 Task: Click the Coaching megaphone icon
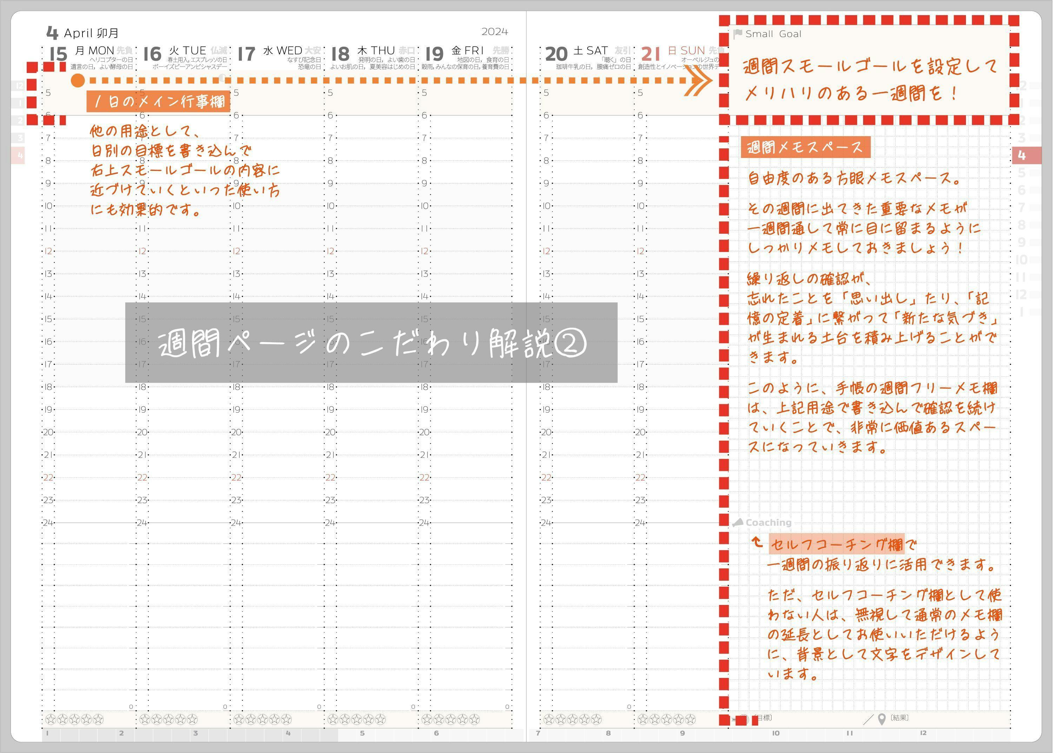point(737,522)
